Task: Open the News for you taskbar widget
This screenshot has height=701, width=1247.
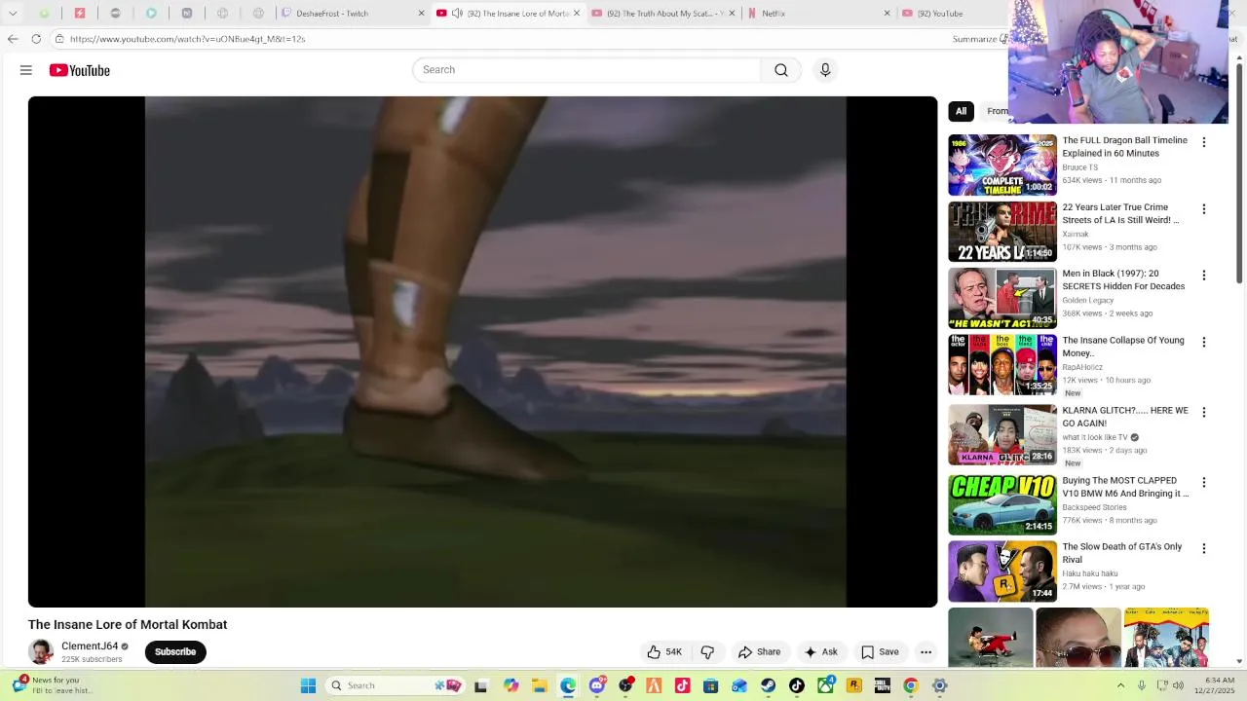Action: click(x=51, y=685)
